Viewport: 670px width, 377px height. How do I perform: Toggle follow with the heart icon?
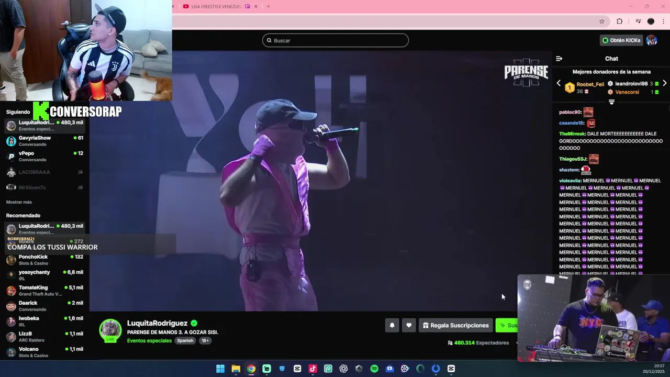coord(409,325)
